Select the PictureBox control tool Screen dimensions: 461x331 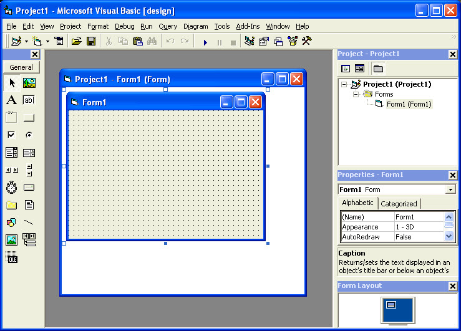pyautogui.click(x=29, y=83)
